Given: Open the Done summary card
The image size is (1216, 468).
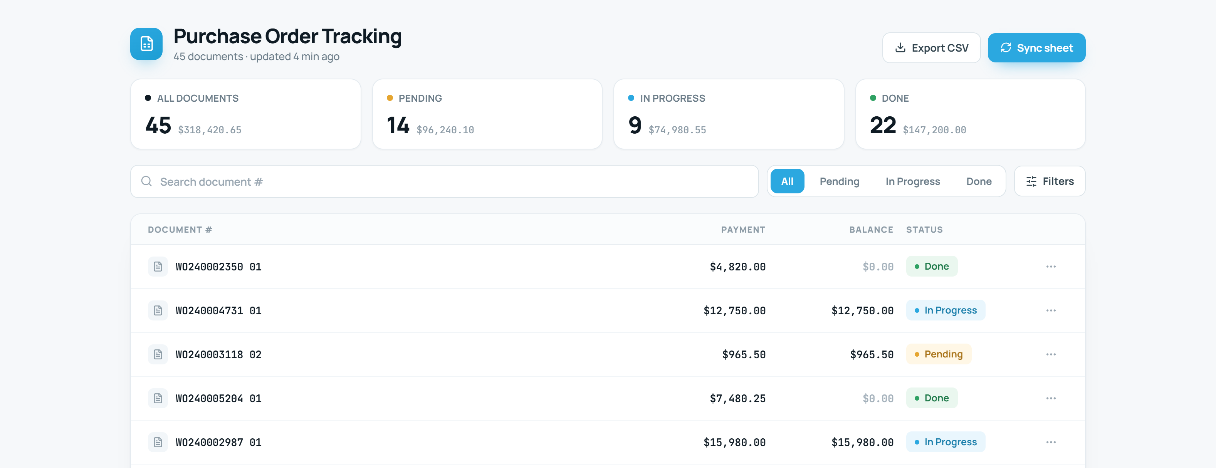Looking at the screenshot, I should 970,114.
